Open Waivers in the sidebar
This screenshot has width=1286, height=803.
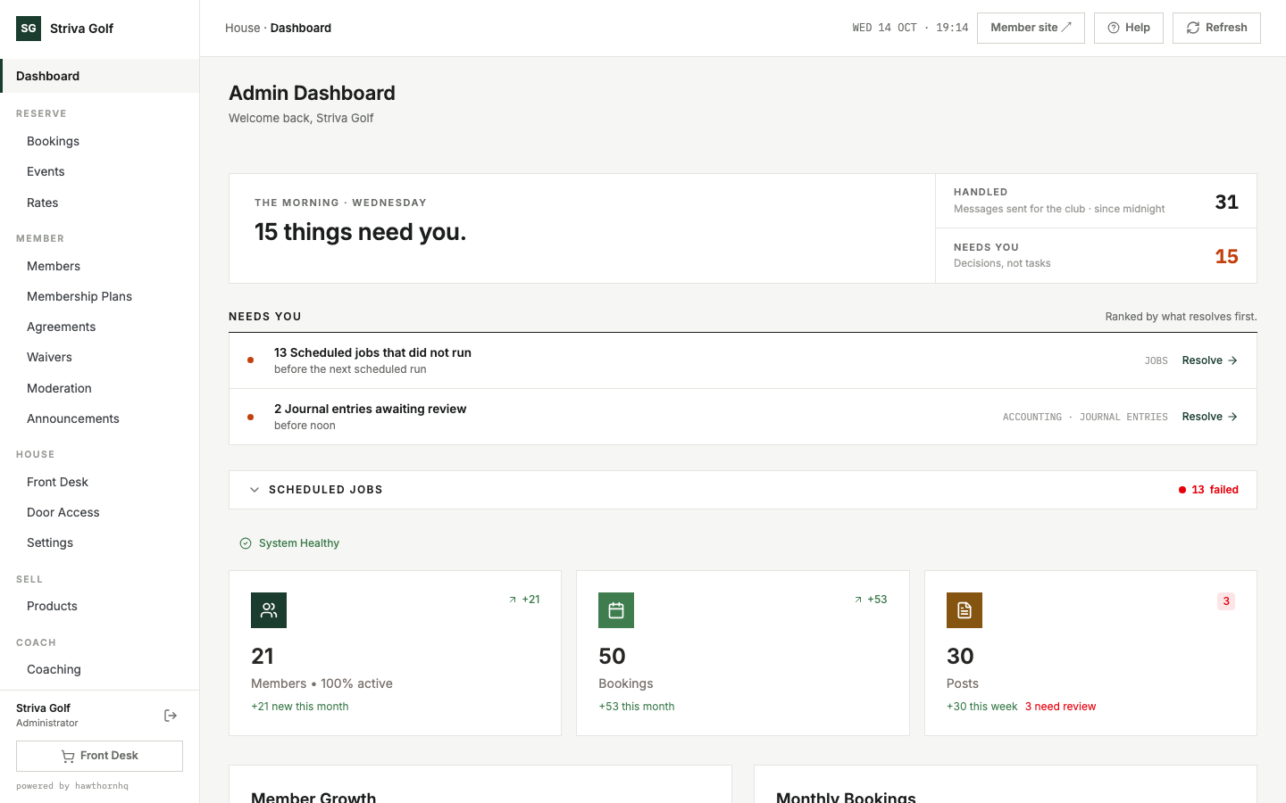pyautogui.click(x=100, y=357)
